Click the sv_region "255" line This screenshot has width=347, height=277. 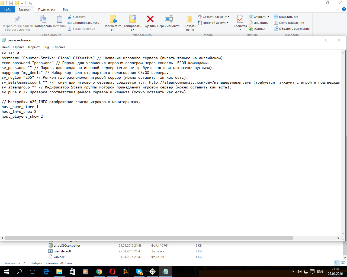click(x=95, y=78)
